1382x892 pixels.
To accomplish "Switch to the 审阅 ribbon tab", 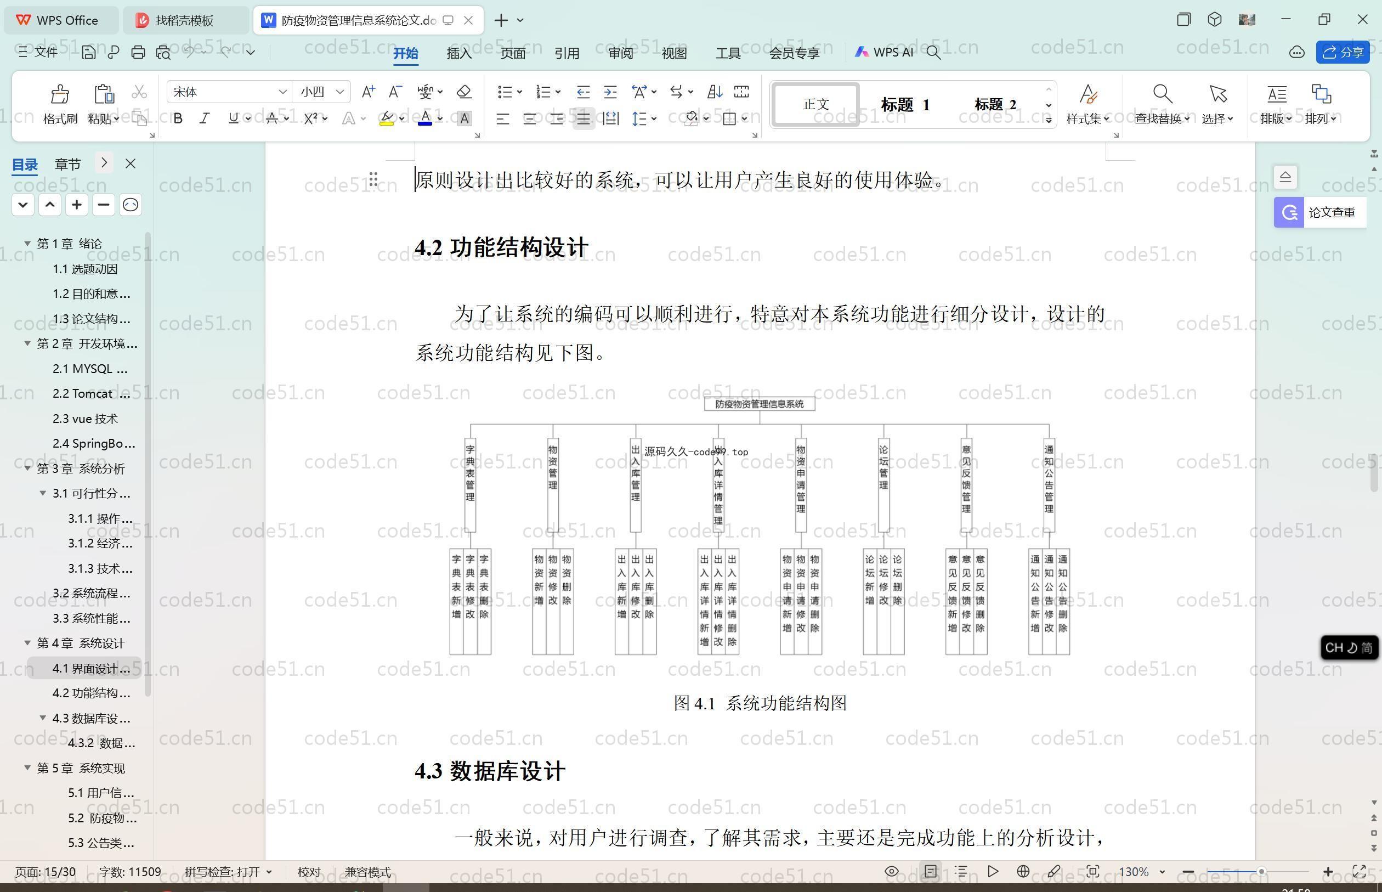I will pyautogui.click(x=621, y=53).
